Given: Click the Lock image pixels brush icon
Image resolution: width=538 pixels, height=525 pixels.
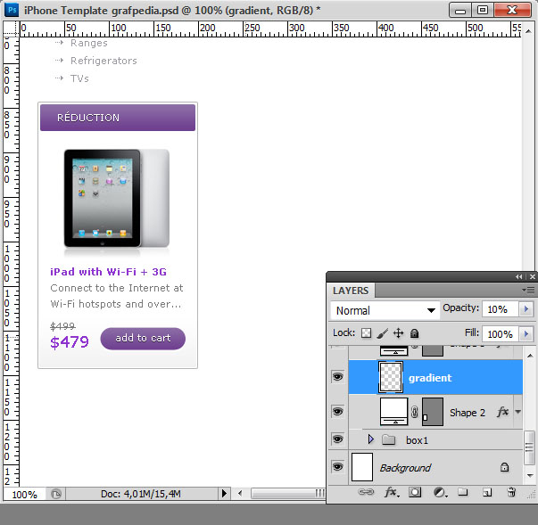Looking at the screenshot, I should tap(382, 333).
